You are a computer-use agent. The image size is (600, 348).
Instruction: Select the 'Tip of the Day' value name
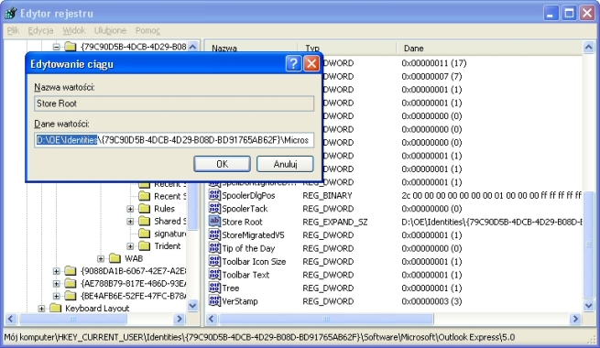coord(248,248)
